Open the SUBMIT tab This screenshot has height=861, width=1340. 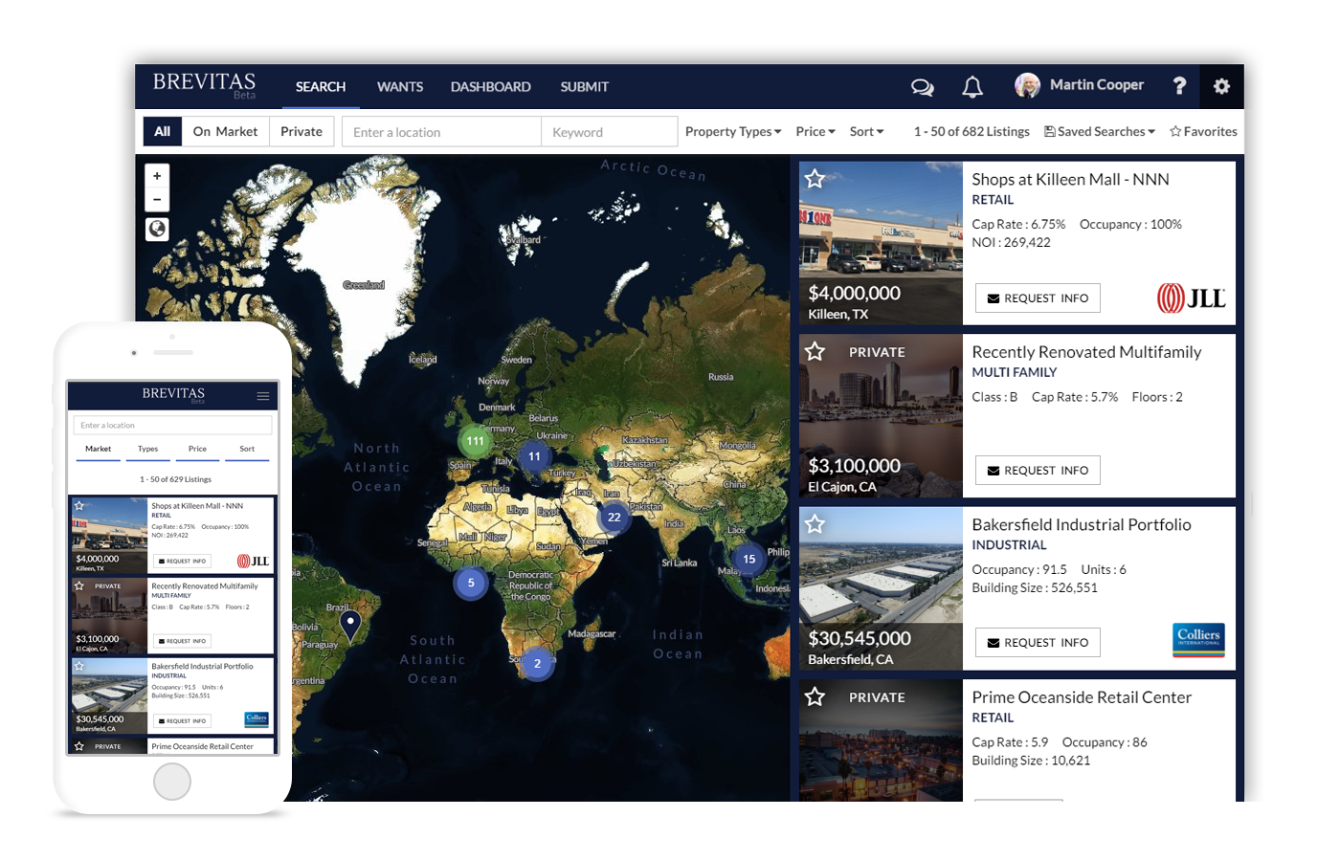pos(585,87)
